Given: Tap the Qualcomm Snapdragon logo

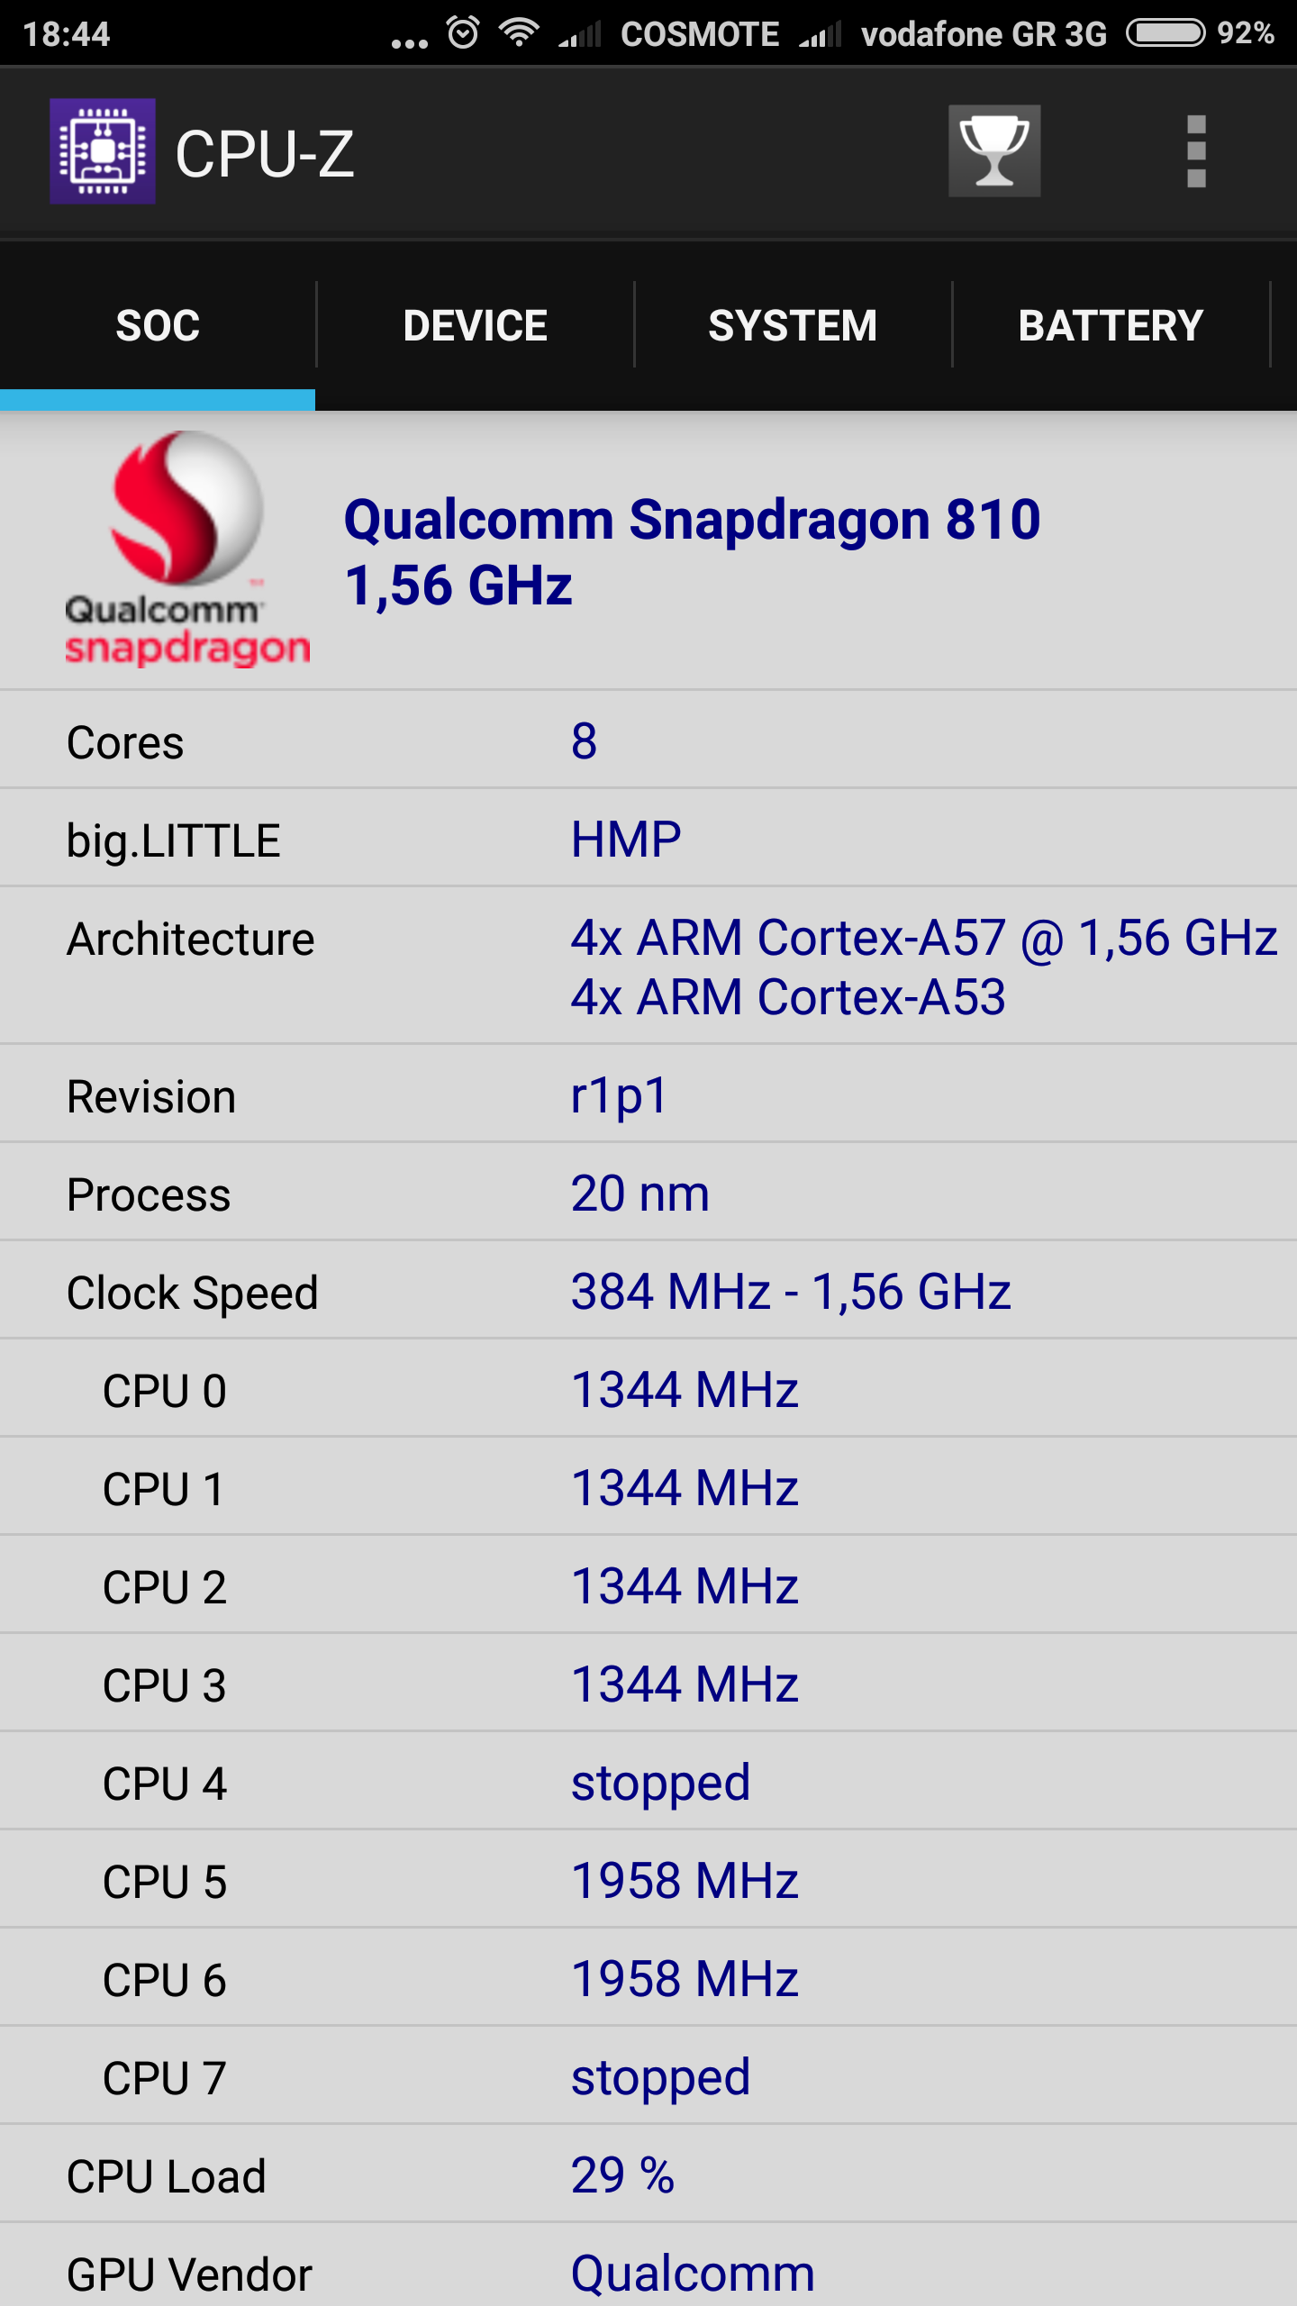Looking at the screenshot, I should (x=187, y=549).
